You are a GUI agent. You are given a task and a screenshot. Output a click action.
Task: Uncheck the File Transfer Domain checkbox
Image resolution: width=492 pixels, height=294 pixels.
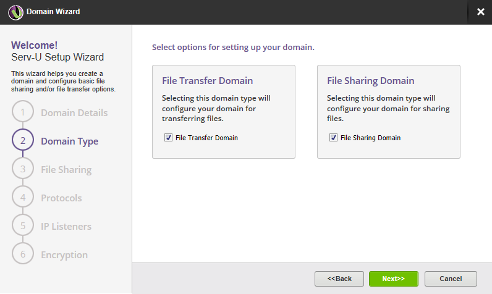[168, 138]
